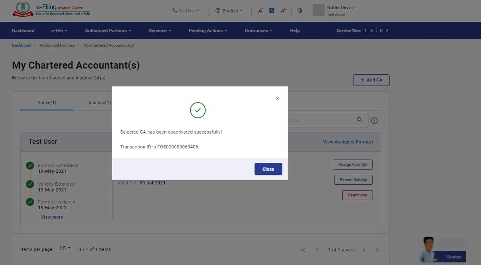Click the Add CA button
The image size is (481, 265).
(371, 80)
